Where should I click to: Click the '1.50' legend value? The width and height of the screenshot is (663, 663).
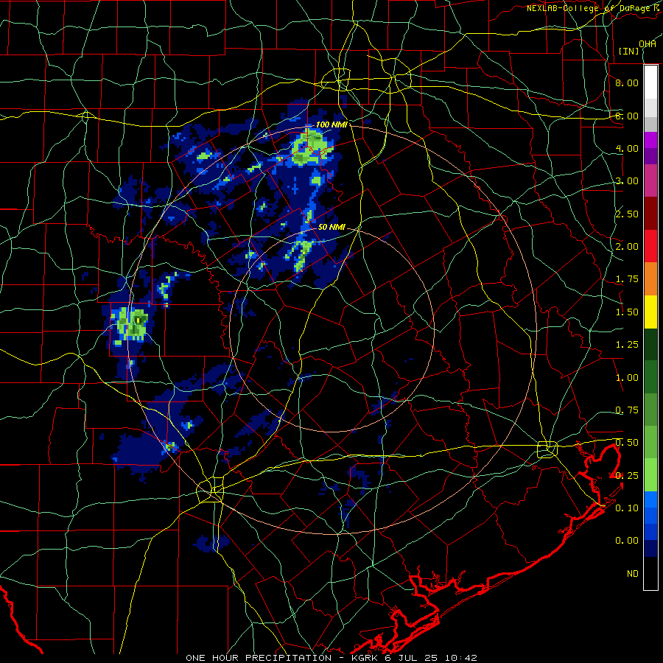(627, 312)
